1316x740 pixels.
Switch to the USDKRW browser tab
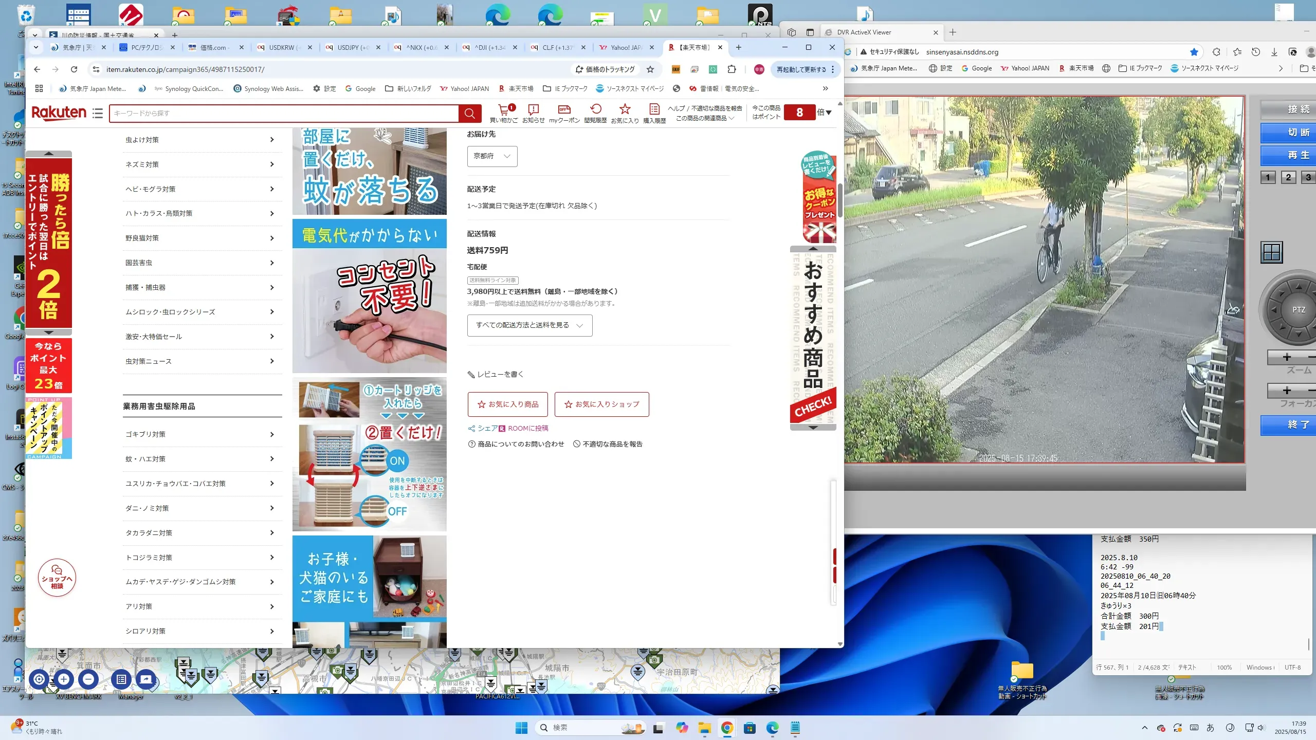tap(281, 47)
